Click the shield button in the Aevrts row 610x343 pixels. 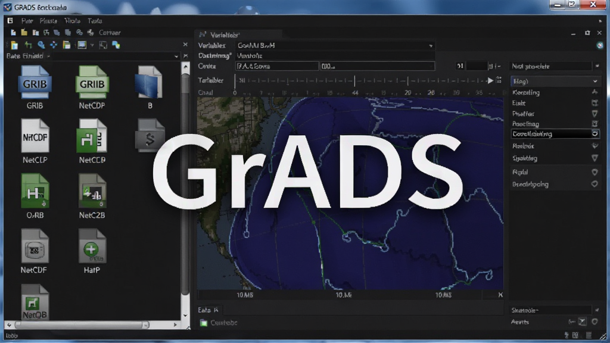(595, 322)
